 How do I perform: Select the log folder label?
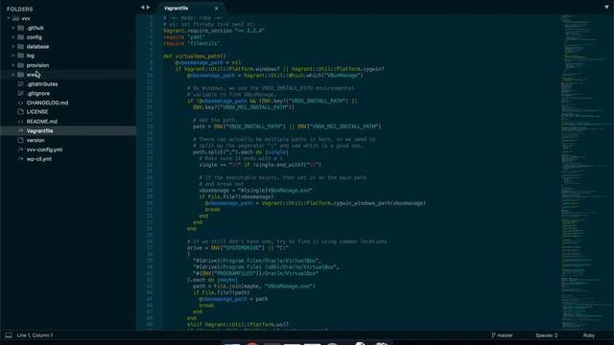[31, 56]
